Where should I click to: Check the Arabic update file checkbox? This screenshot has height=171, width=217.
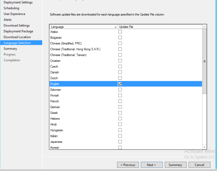(x=120, y=32)
